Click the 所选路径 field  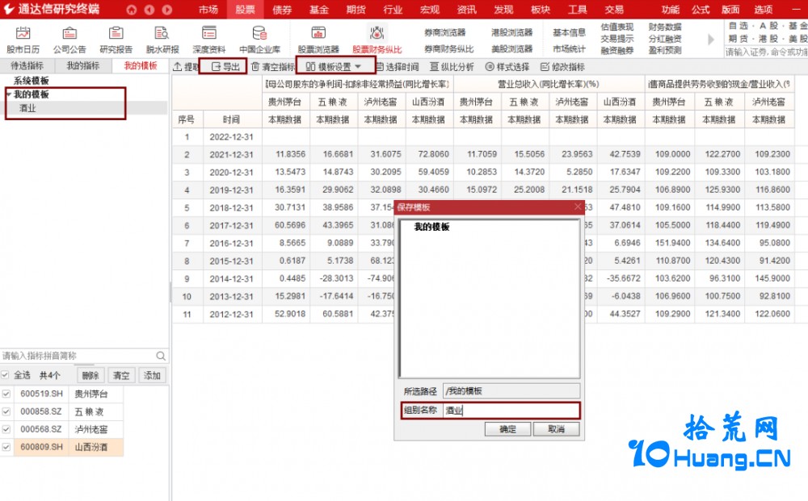click(x=511, y=391)
